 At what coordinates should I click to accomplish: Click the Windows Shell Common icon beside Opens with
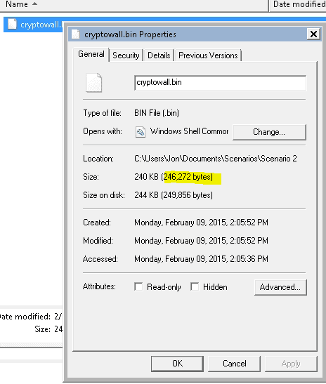pos(141,132)
